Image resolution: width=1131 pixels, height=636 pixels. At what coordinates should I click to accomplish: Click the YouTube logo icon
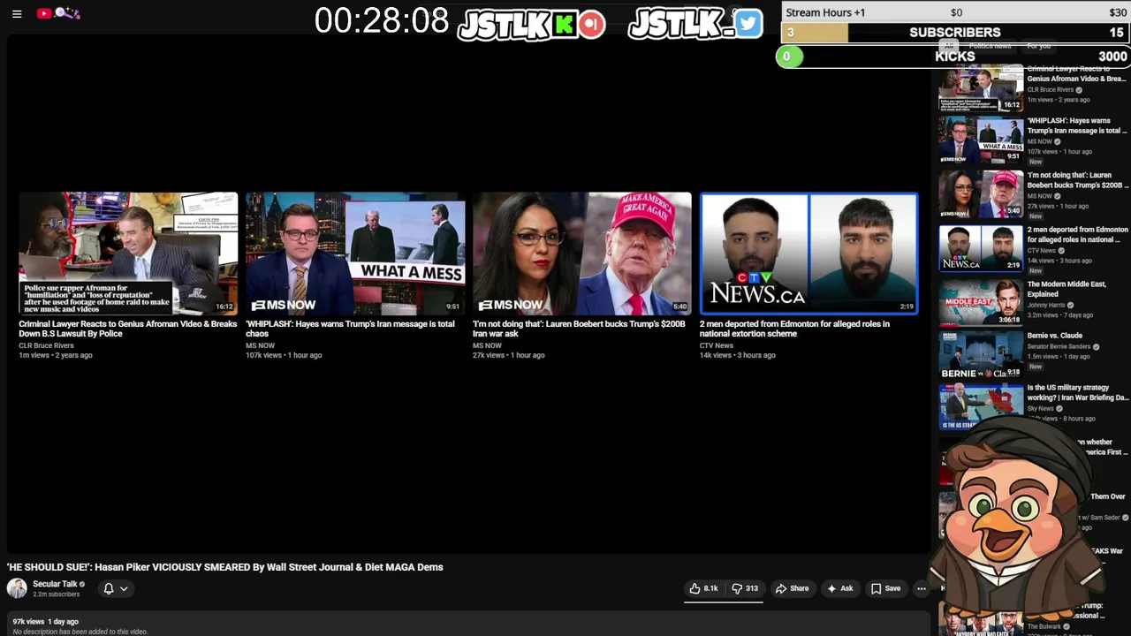[43, 13]
